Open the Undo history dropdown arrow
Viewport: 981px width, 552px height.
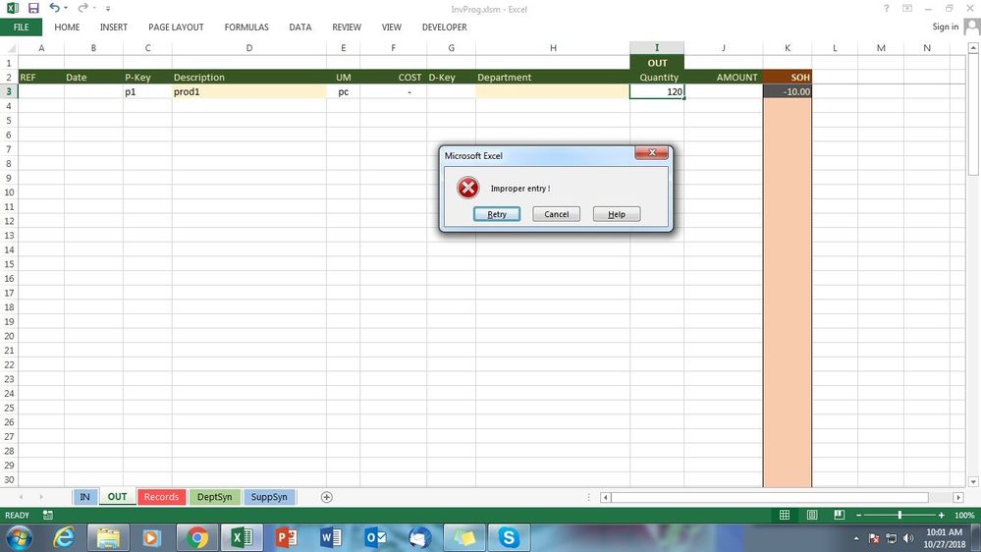[65, 9]
